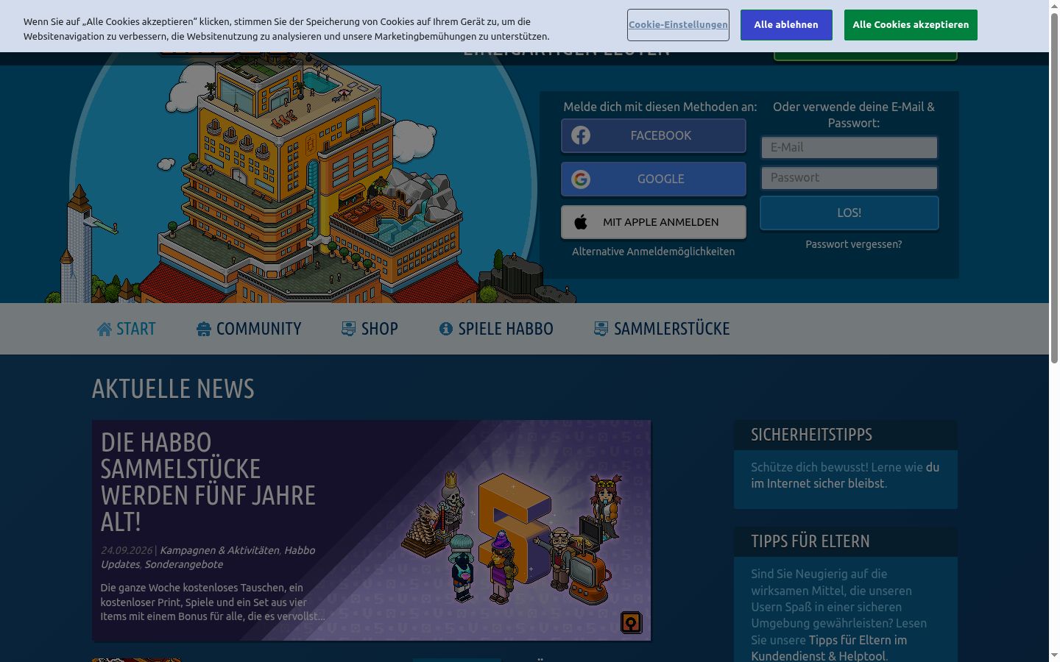Choose MIT APPLE ANMELDEN button

click(654, 222)
